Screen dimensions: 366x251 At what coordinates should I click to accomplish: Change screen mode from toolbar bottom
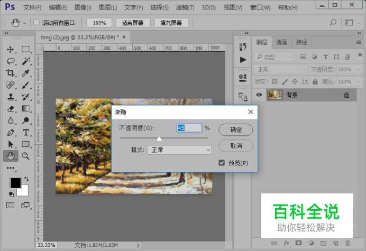25,205
